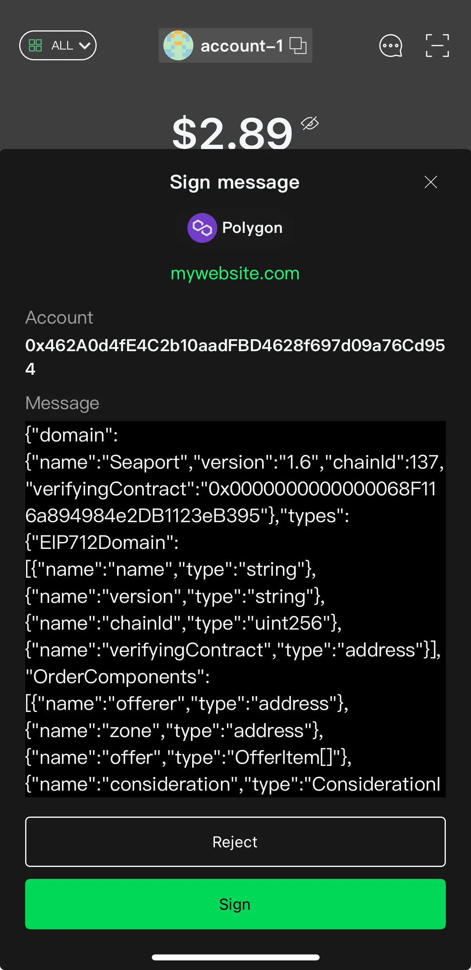Hide the $2.89 balance with eye toggle
Screen dimensions: 471x970
click(x=310, y=124)
